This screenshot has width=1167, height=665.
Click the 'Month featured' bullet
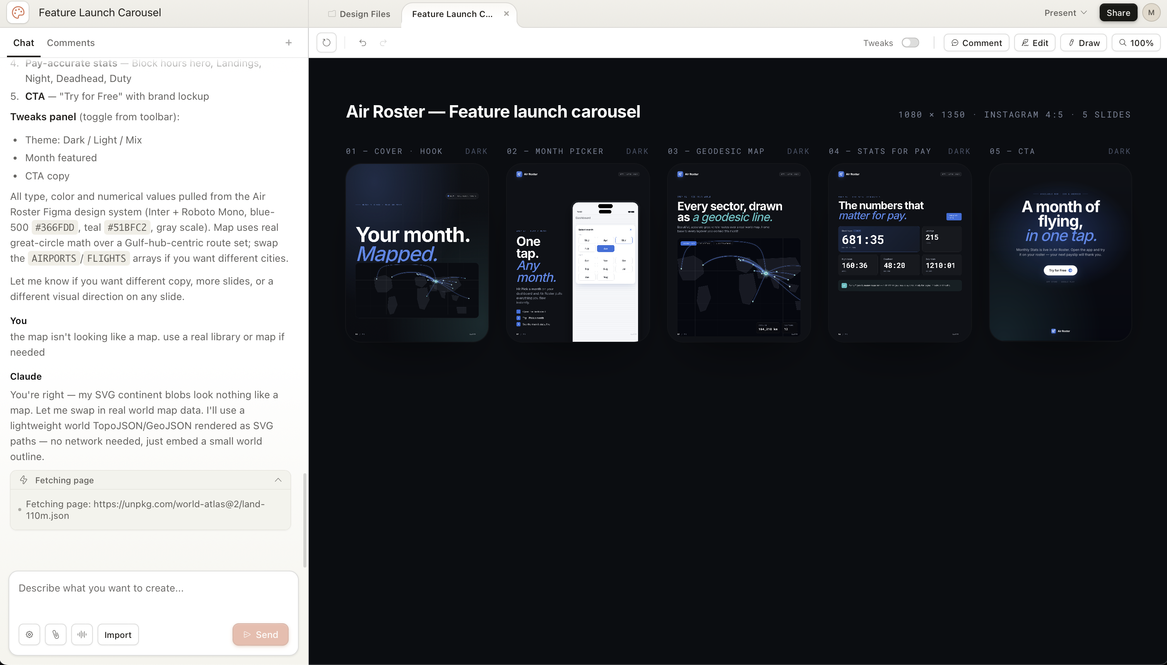point(61,158)
